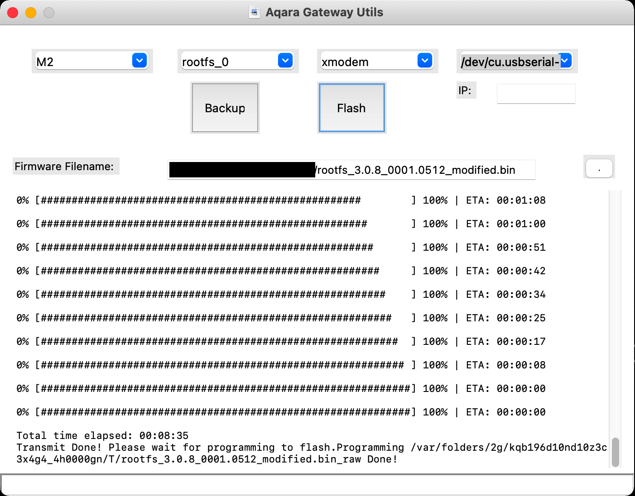Focus the IP address input field

click(x=536, y=94)
